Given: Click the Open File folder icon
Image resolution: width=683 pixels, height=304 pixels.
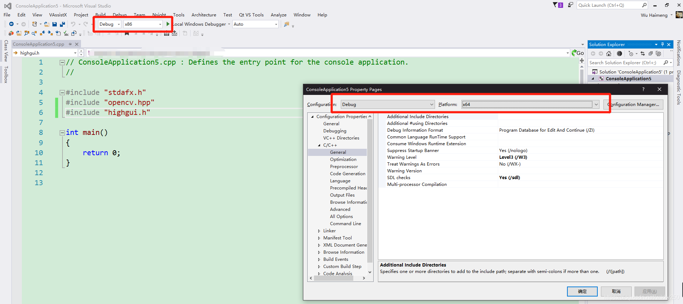Looking at the screenshot, I should pos(47,24).
